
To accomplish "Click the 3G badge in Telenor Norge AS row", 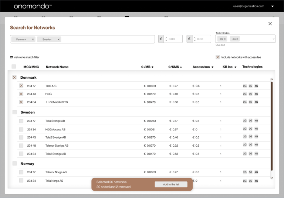I will coord(250,172).
